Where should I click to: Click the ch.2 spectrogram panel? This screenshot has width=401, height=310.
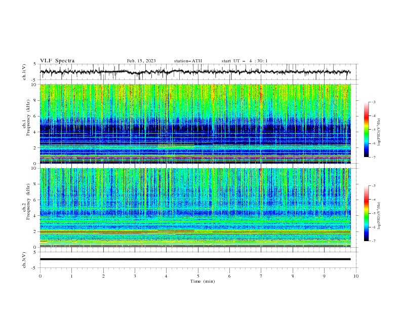click(195, 208)
